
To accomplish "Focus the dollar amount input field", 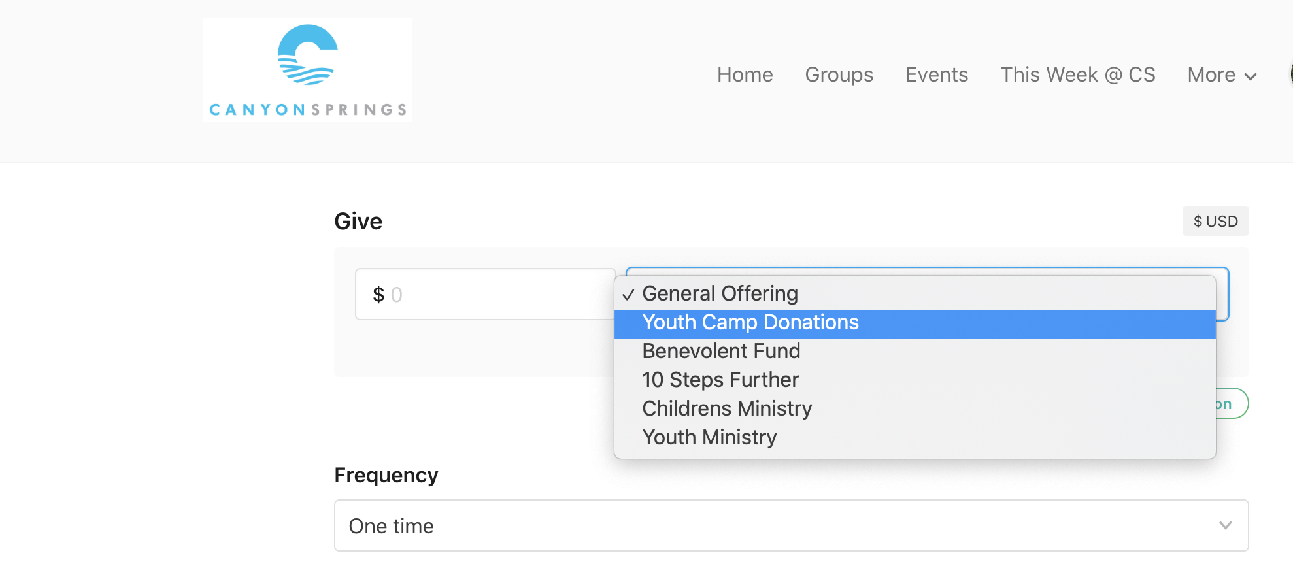I will coord(485,294).
